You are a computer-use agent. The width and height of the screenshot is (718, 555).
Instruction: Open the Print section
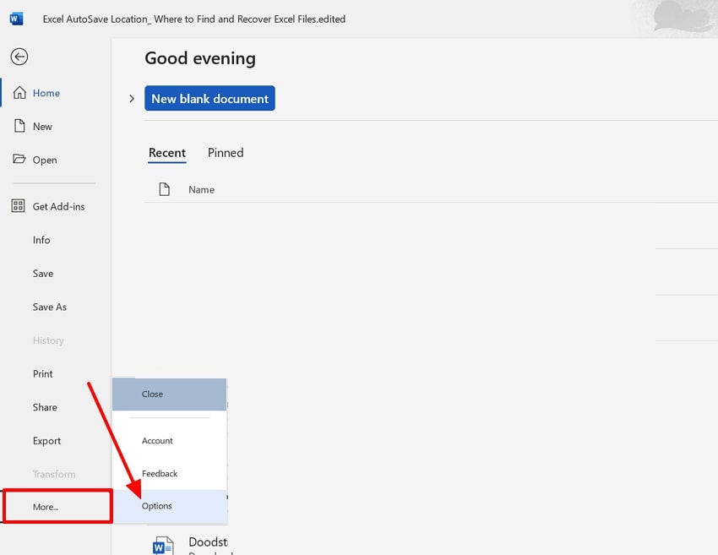coord(42,373)
